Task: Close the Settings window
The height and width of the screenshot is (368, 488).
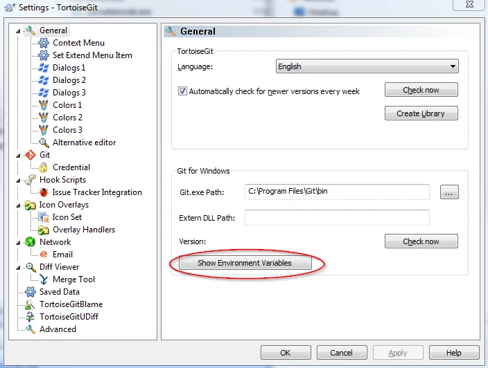Action: point(469,4)
